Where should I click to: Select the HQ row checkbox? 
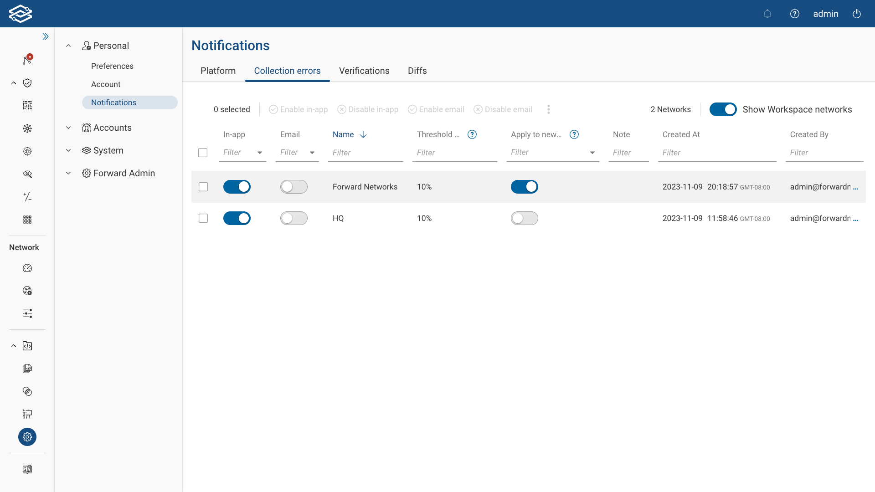coord(203,218)
